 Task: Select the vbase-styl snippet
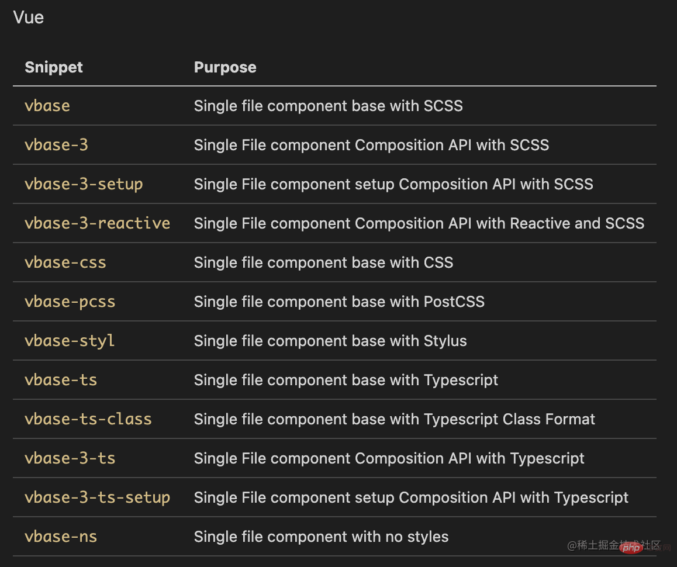(x=70, y=341)
